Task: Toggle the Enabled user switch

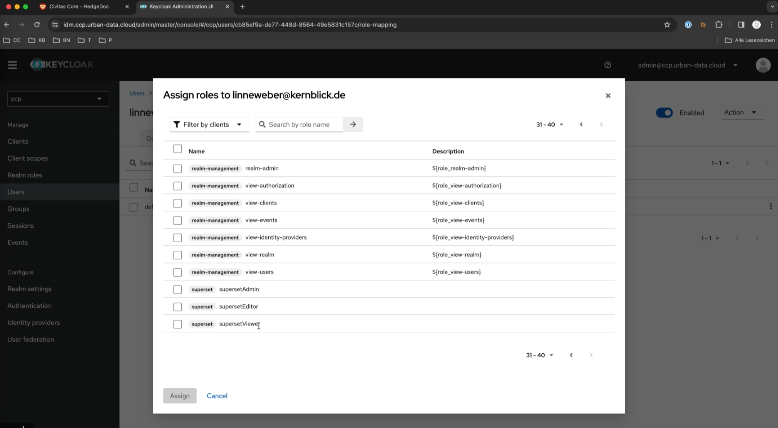Action: click(664, 113)
